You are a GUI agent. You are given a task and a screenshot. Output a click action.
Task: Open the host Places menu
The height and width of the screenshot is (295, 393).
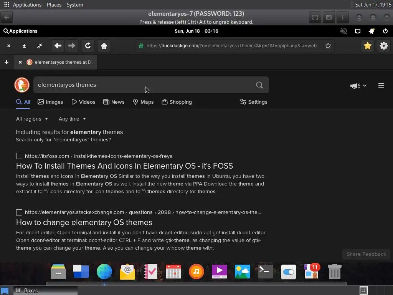tap(54, 5)
